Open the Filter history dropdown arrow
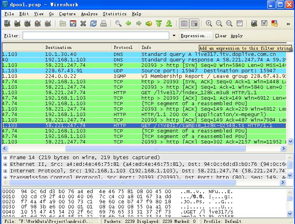 click(x=174, y=36)
